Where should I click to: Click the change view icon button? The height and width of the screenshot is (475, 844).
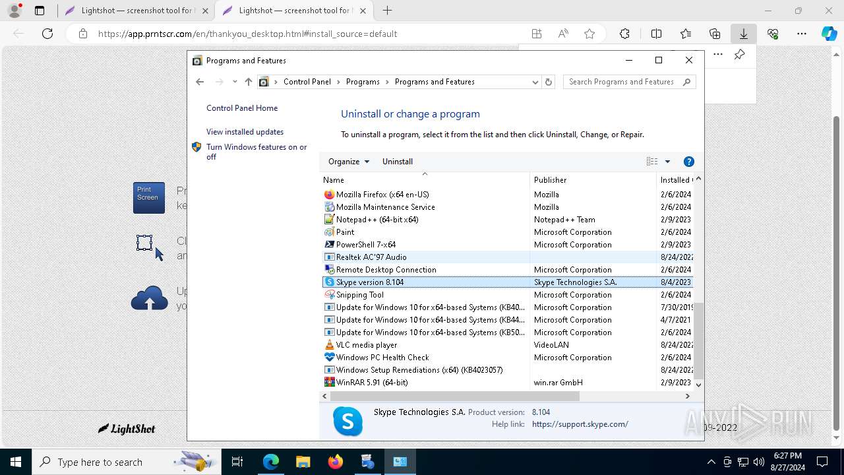[652, 162]
